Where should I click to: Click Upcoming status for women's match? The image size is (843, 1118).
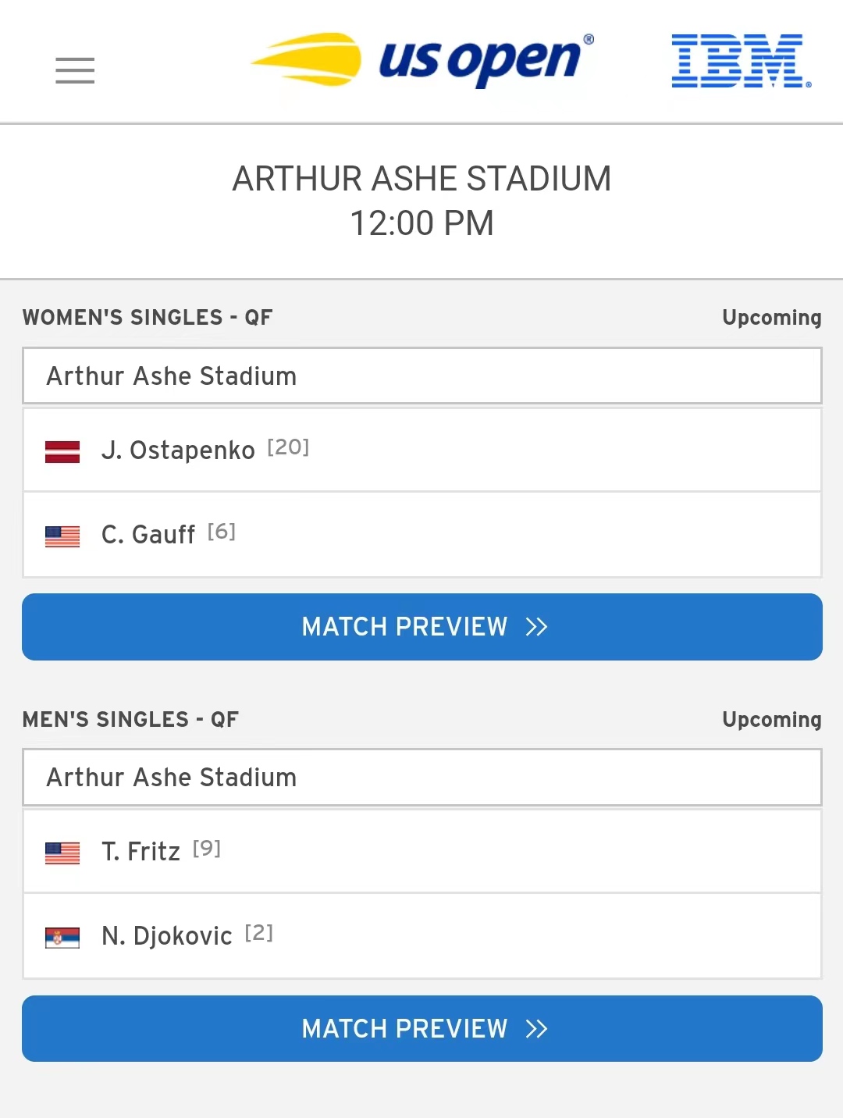click(x=772, y=318)
